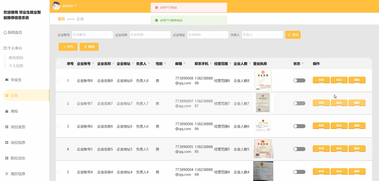This screenshot has height=181, width=379.
Task: Click the 简历信息 list icon
Action: click(7, 174)
